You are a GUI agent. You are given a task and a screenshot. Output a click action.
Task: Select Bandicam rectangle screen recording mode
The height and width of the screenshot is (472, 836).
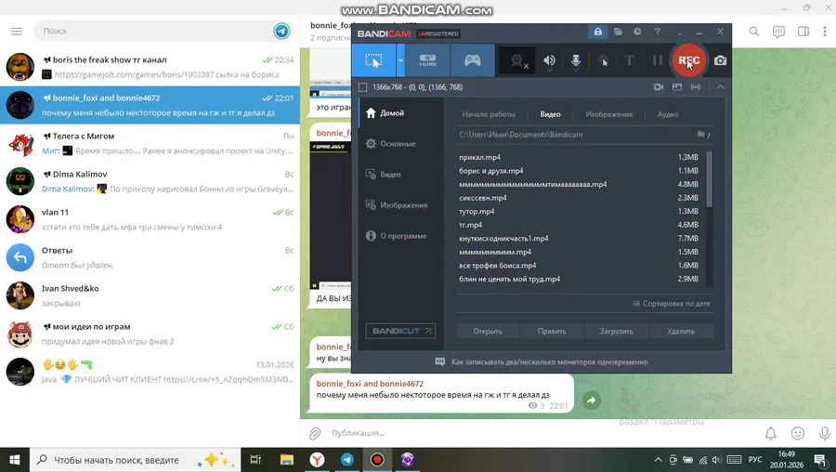[x=373, y=60]
